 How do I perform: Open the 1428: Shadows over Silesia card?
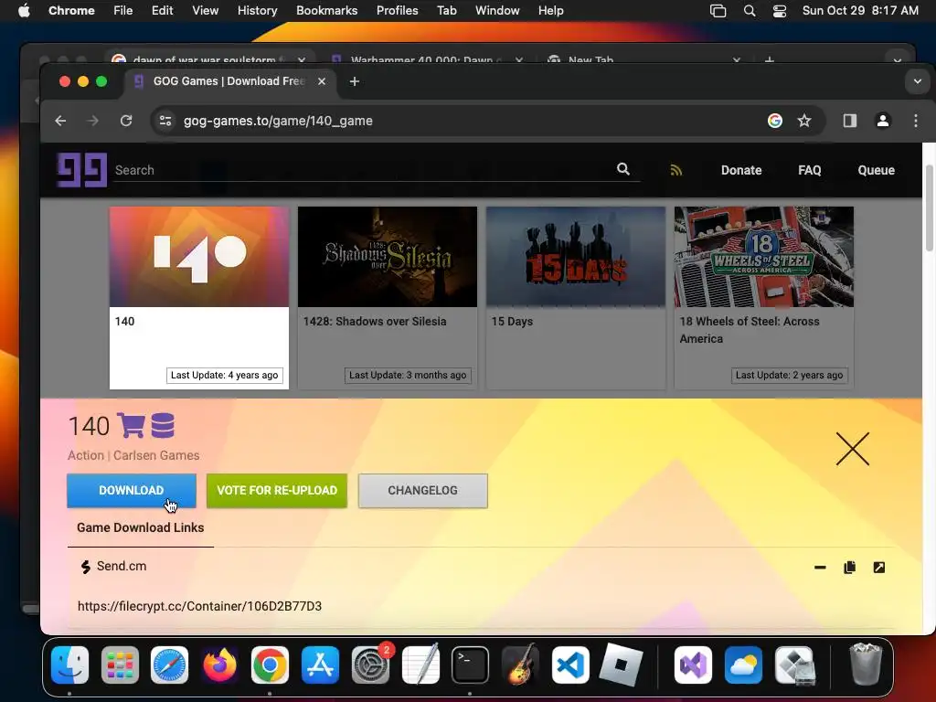click(388, 298)
